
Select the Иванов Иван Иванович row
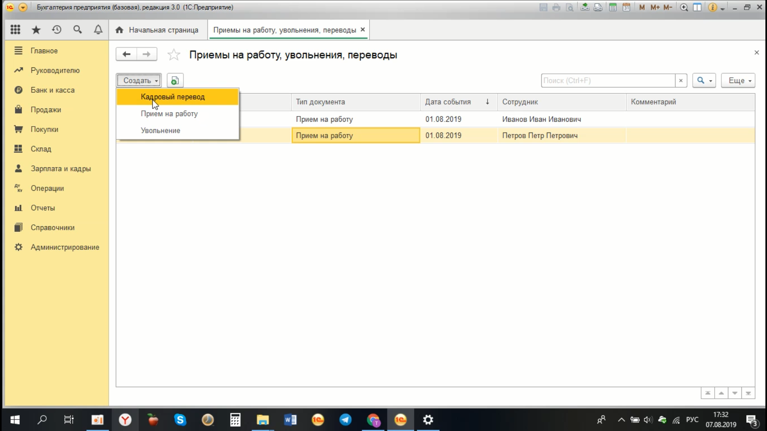pyautogui.click(x=541, y=119)
